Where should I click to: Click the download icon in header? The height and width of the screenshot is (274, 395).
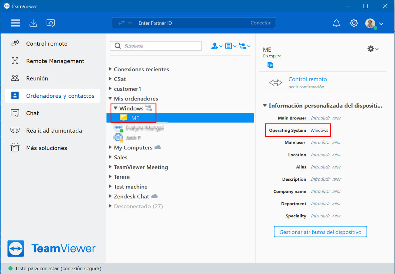coord(33,23)
